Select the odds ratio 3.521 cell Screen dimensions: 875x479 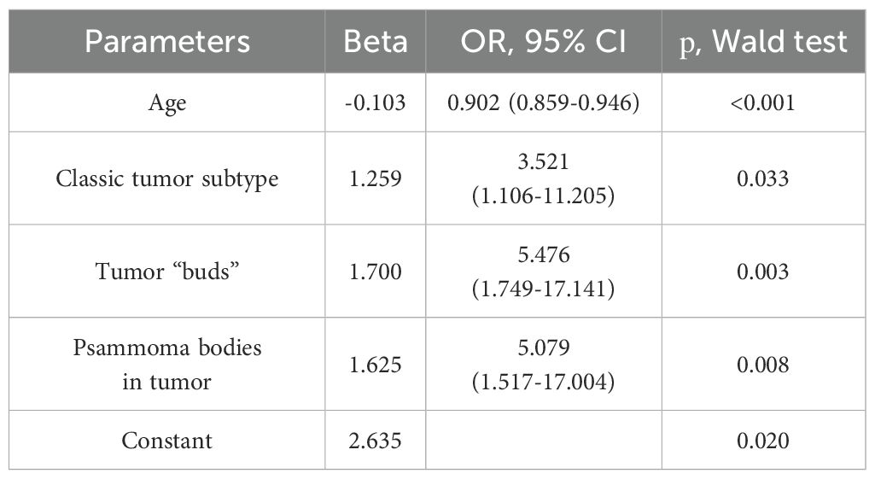[x=545, y=179]
